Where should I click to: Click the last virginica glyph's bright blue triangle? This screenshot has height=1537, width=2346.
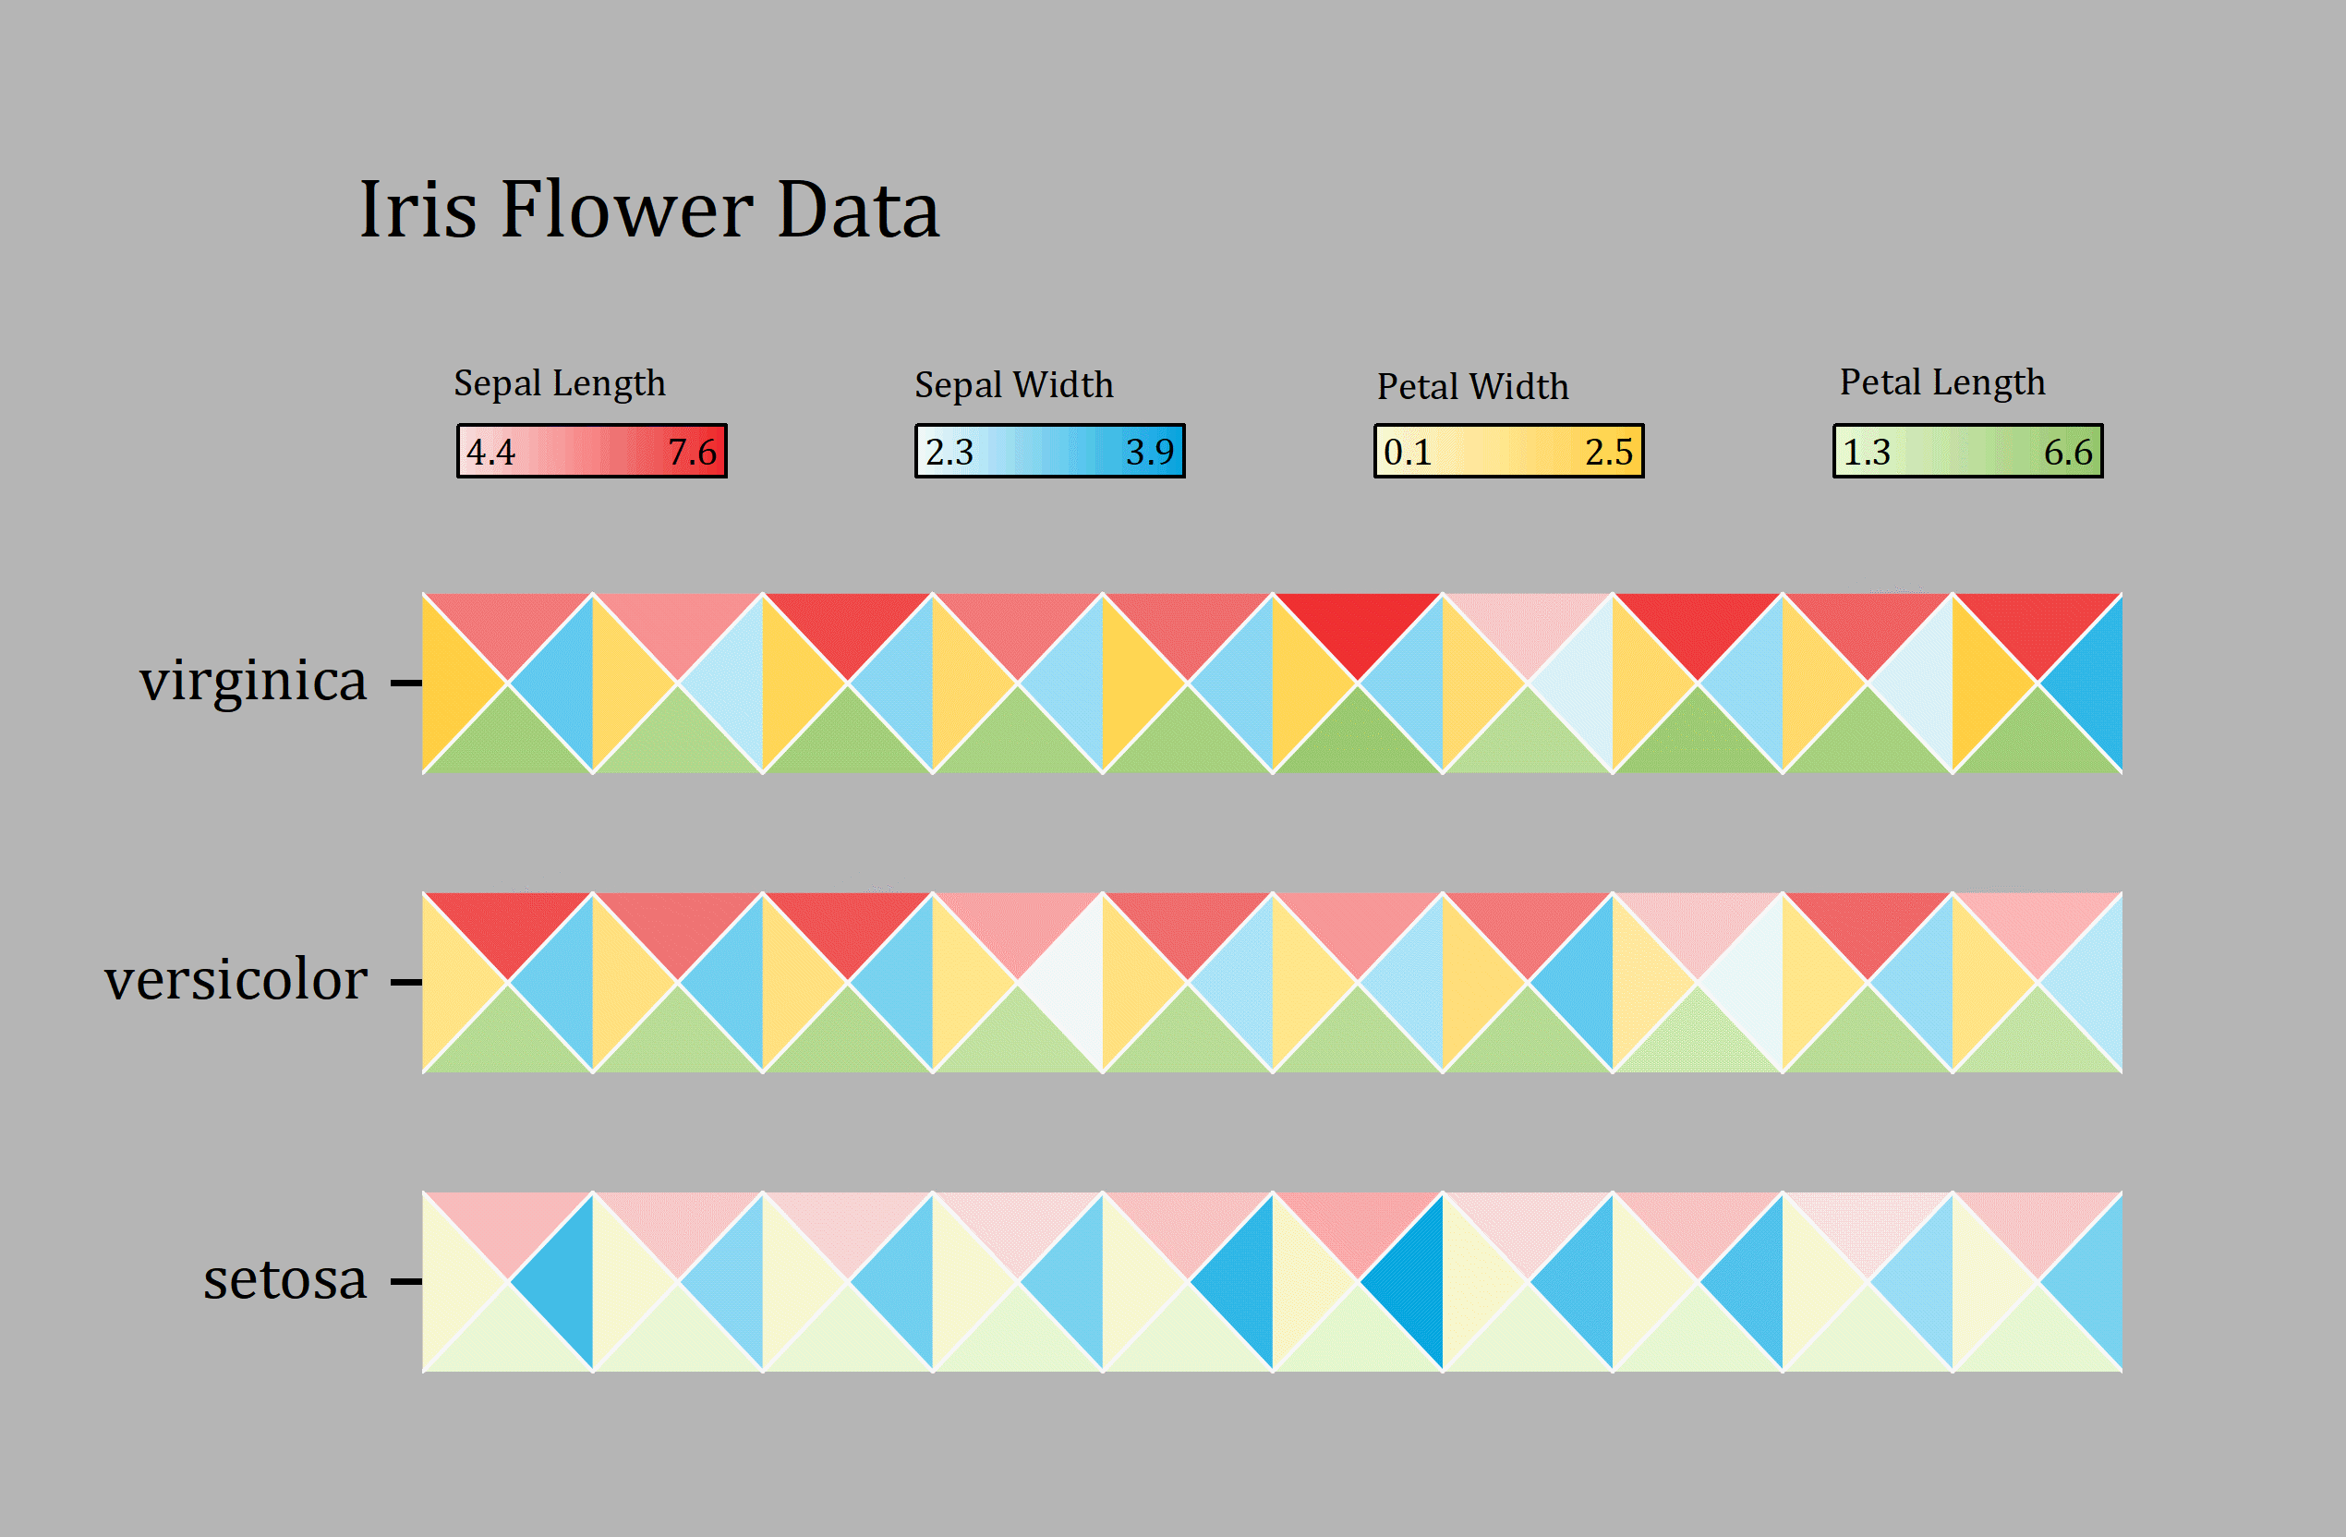(2093, 684)
